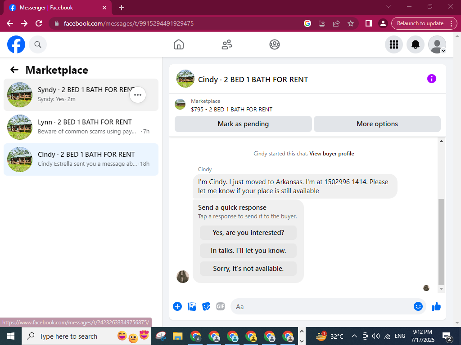
Task: Click the chat scrollbar up arrow
Action: [441, 141]
